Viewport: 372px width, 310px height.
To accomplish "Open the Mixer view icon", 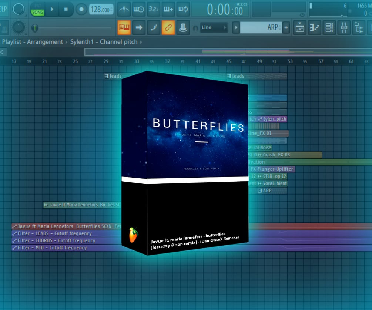I will coord(344,27).
